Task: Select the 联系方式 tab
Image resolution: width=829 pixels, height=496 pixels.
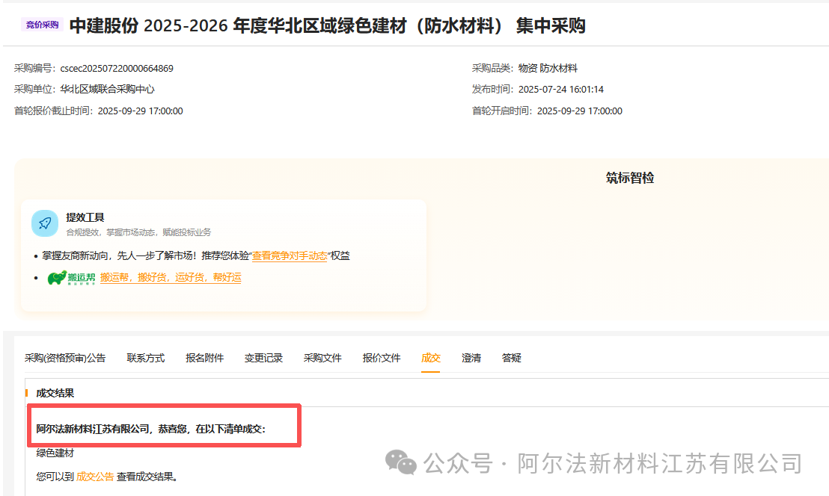Action: [145, 359]
